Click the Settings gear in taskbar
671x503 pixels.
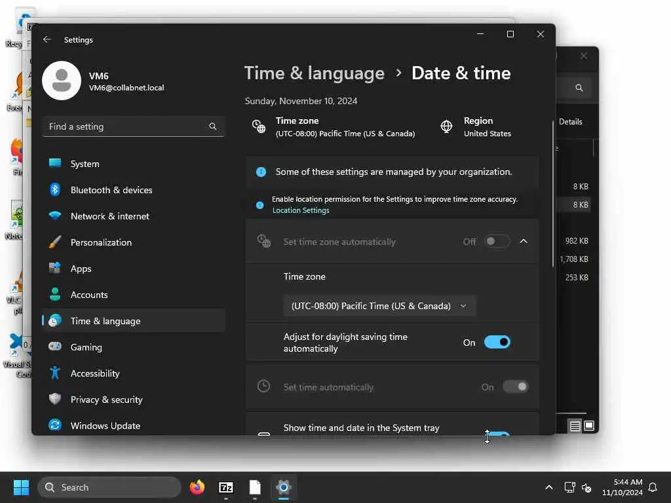[x=283, y=487]
